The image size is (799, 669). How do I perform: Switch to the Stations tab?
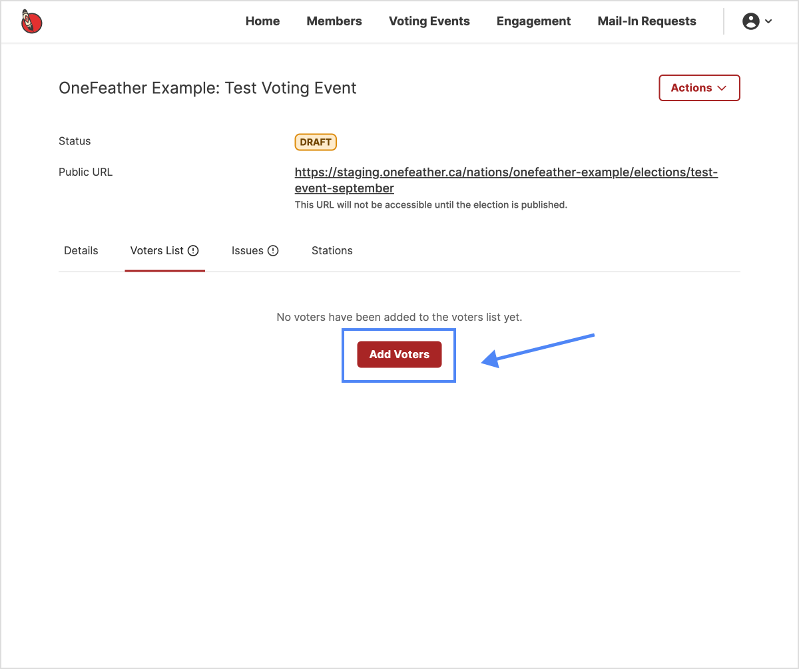tap(332, 251)
